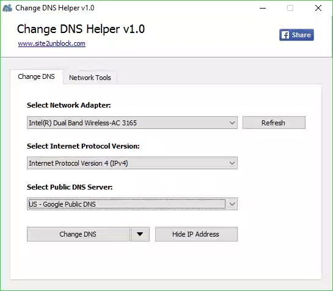Click the large Change DNS Helper v1.0 heading

point(81,29)
